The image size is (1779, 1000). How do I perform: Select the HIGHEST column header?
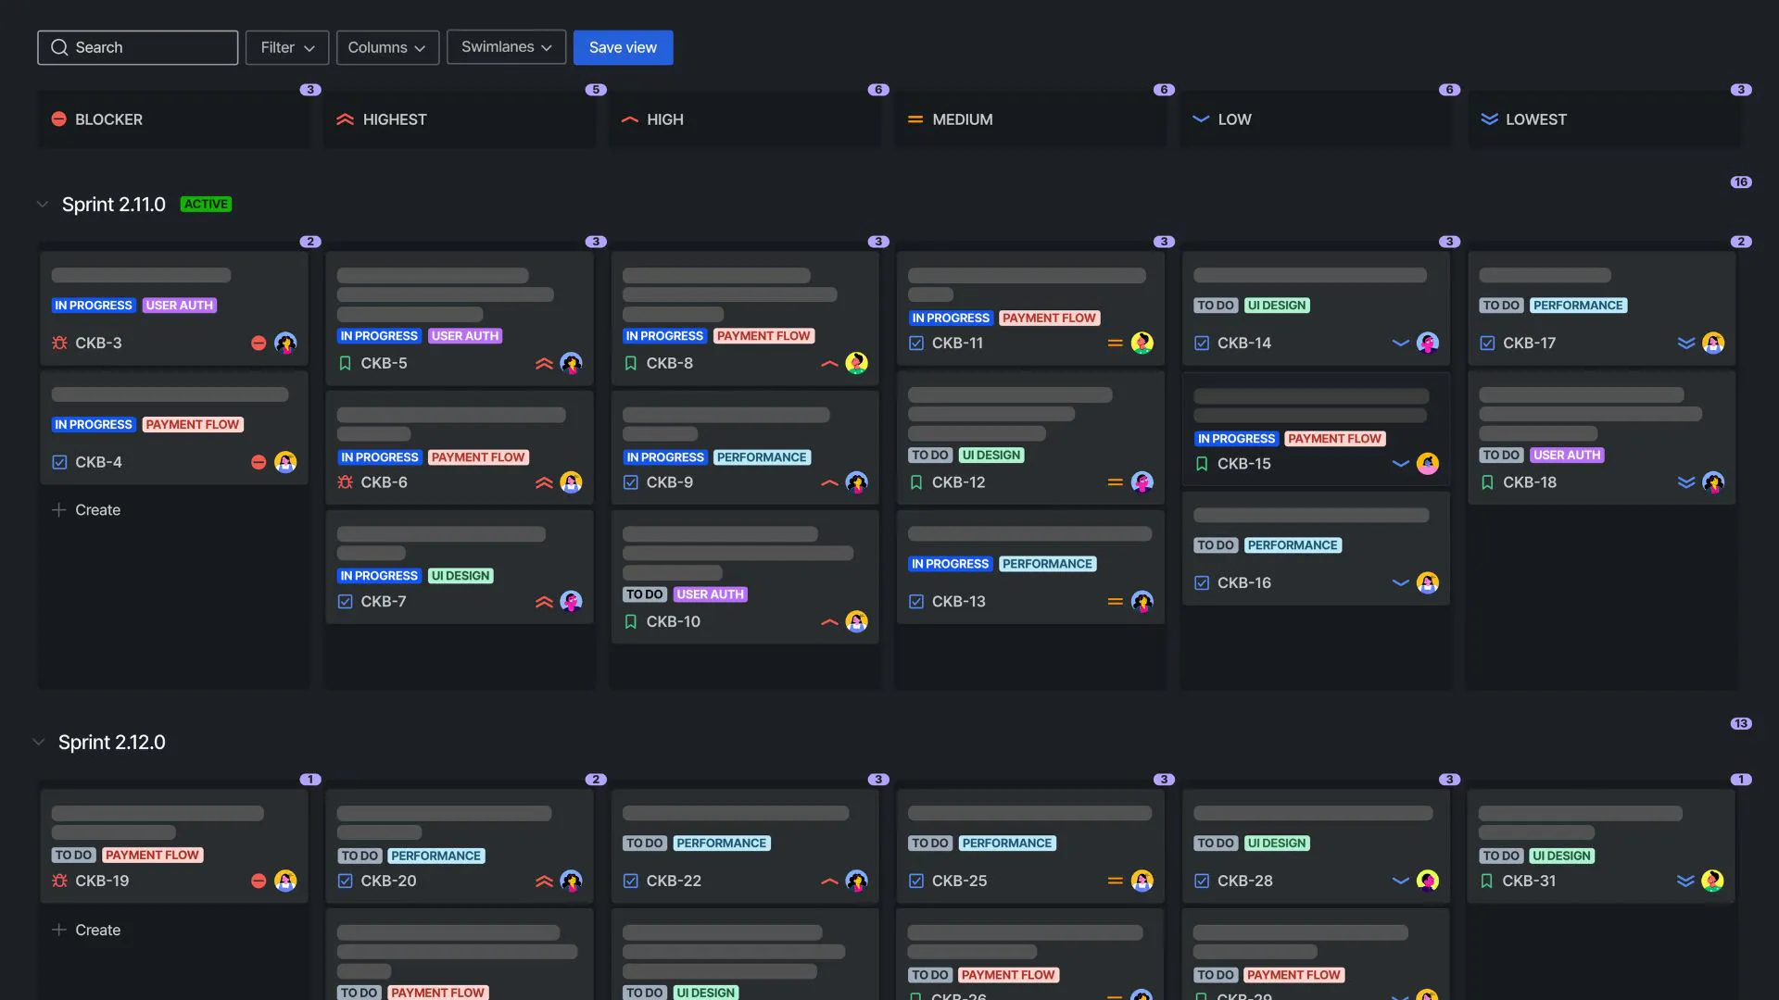coord(460,119)
